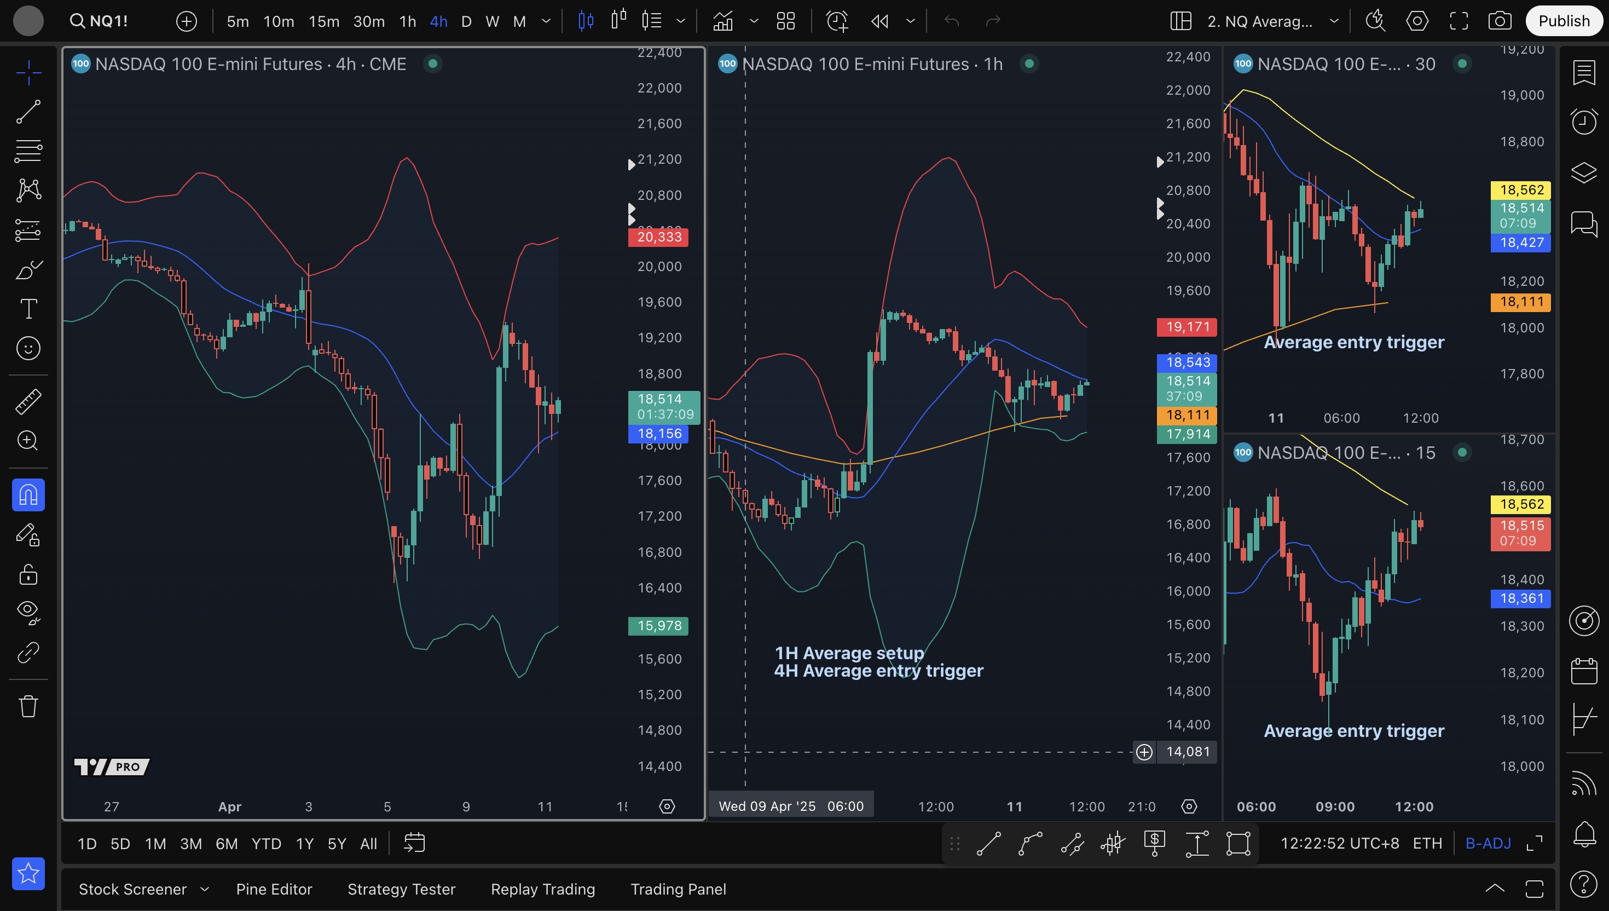Select the Fibonacci retracement tool
The height and width of the screenshot is (911, 1609).
[x=28, y=151]
